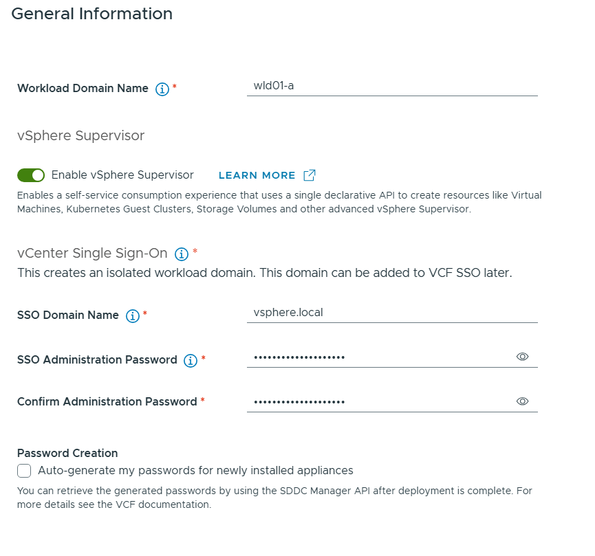Click info icon beside Workload Domain Name
This screenshot has width=595, height=556.
coord(162,89)
